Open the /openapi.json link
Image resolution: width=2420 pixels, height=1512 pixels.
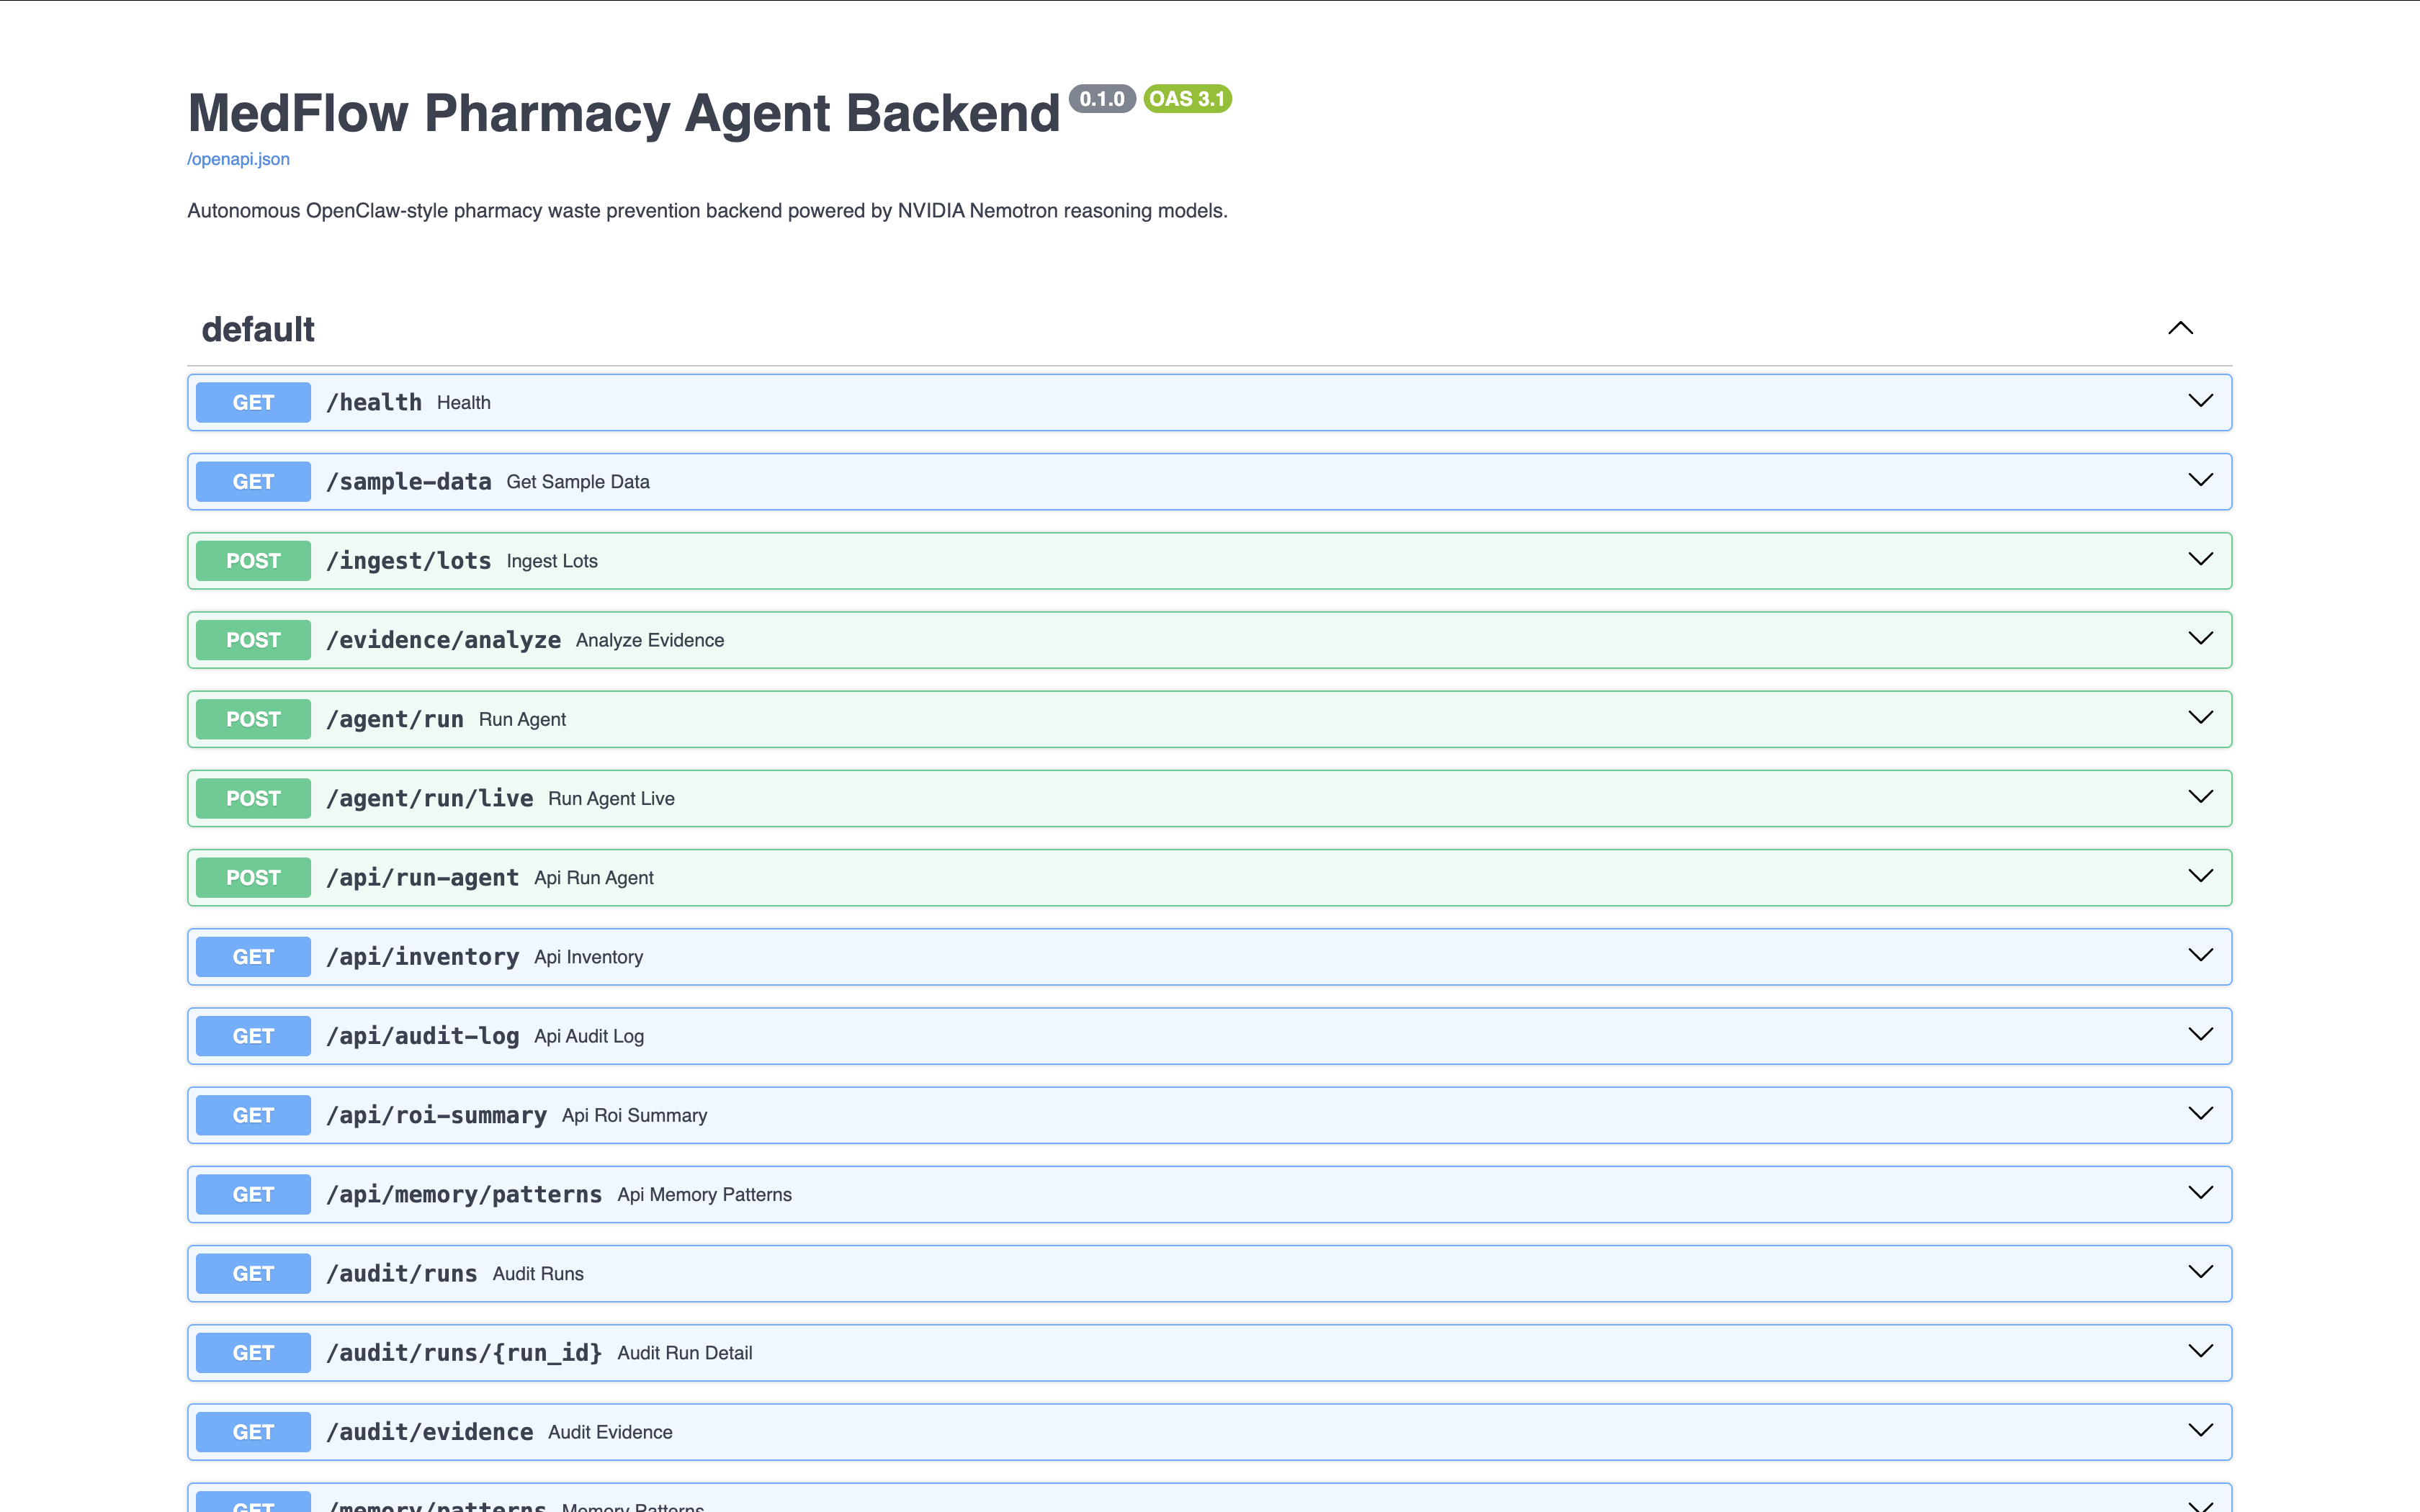(x=238, y=159)
